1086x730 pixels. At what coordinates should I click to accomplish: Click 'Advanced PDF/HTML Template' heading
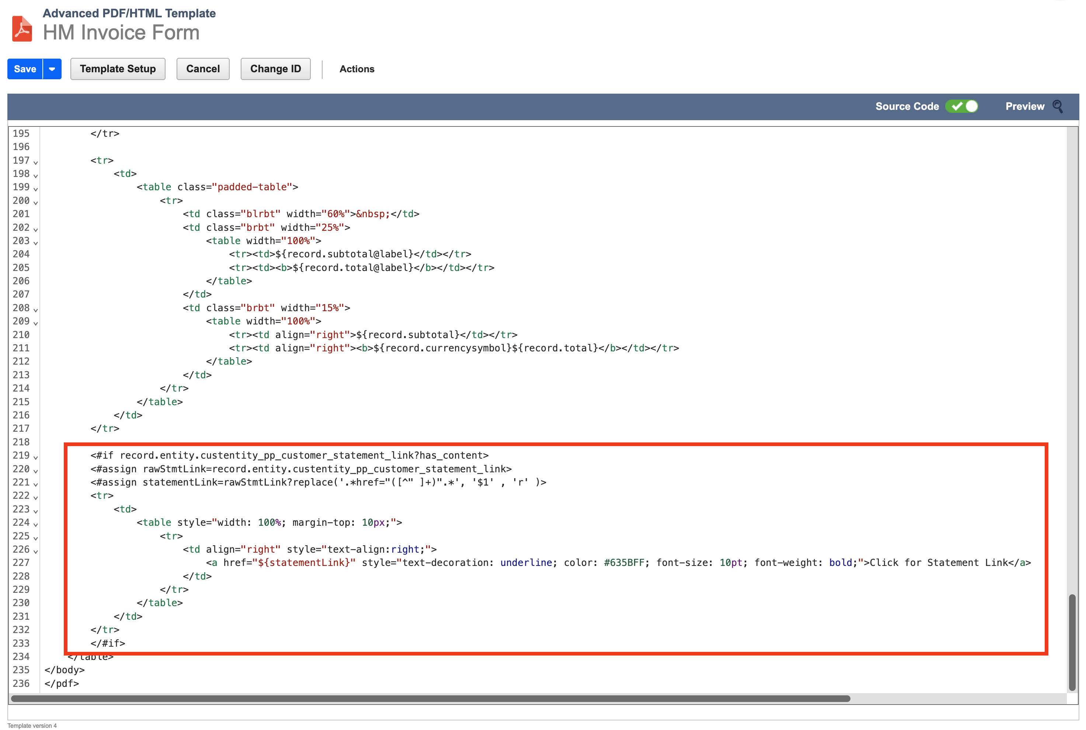click(x=129, y=13)
